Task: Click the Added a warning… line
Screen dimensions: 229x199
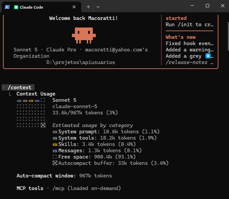Action: click(x=190, y=50)
